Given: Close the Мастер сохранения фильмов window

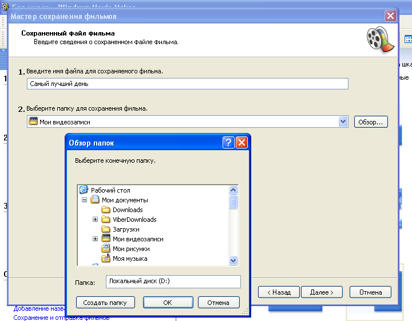Looking at the screenshot, I should 390,16.
